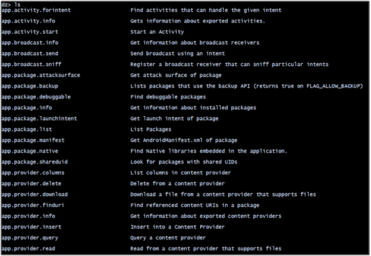Viewport: 371px width, 256px height.
Task: Click app.package.debuggable module name
Action: tap(36, 97)
